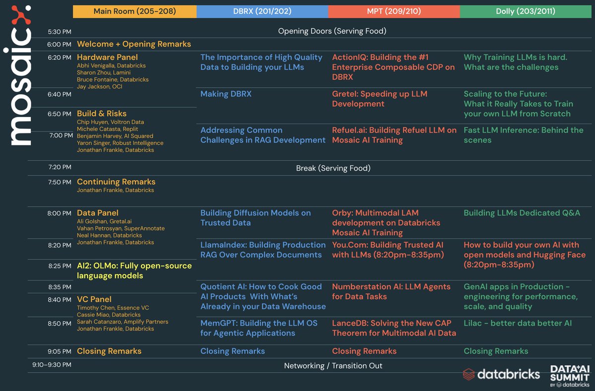Click the Break (Serving Food) row
This screenshot has height=391, width=595.
[x=333, y=168]
